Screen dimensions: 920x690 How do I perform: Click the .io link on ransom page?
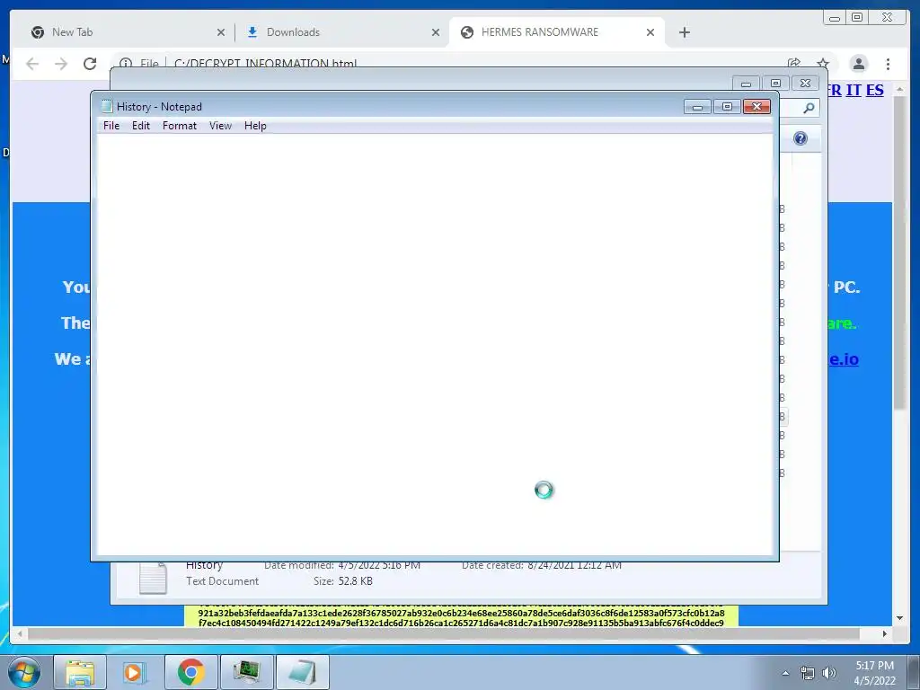[x=844, y=359]
